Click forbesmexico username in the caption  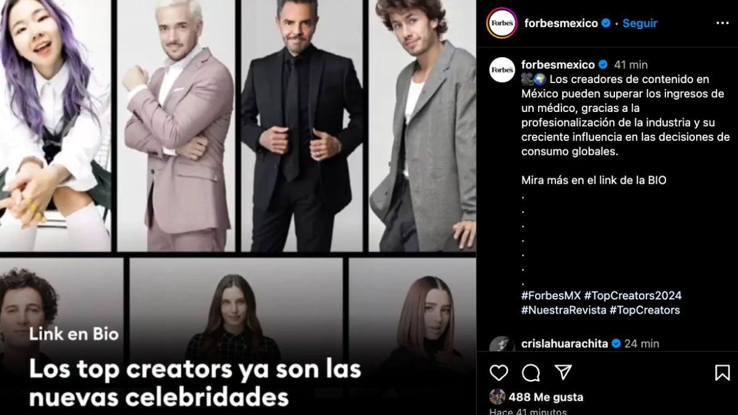point(558,65)
